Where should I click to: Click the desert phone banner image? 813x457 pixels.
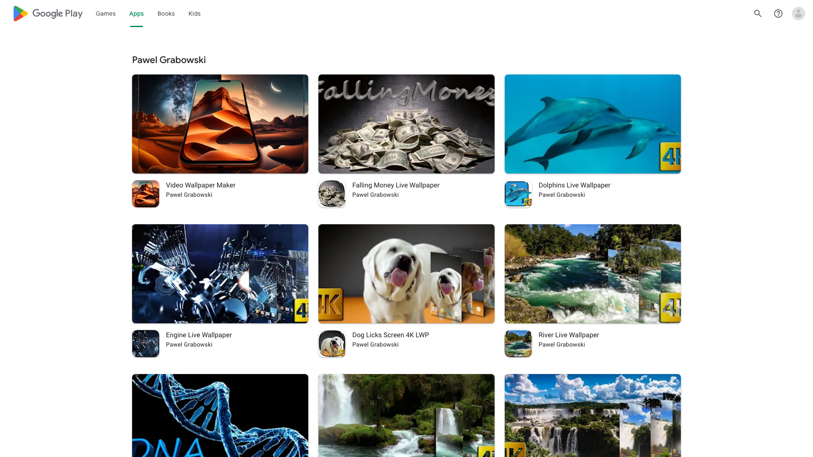220,124
